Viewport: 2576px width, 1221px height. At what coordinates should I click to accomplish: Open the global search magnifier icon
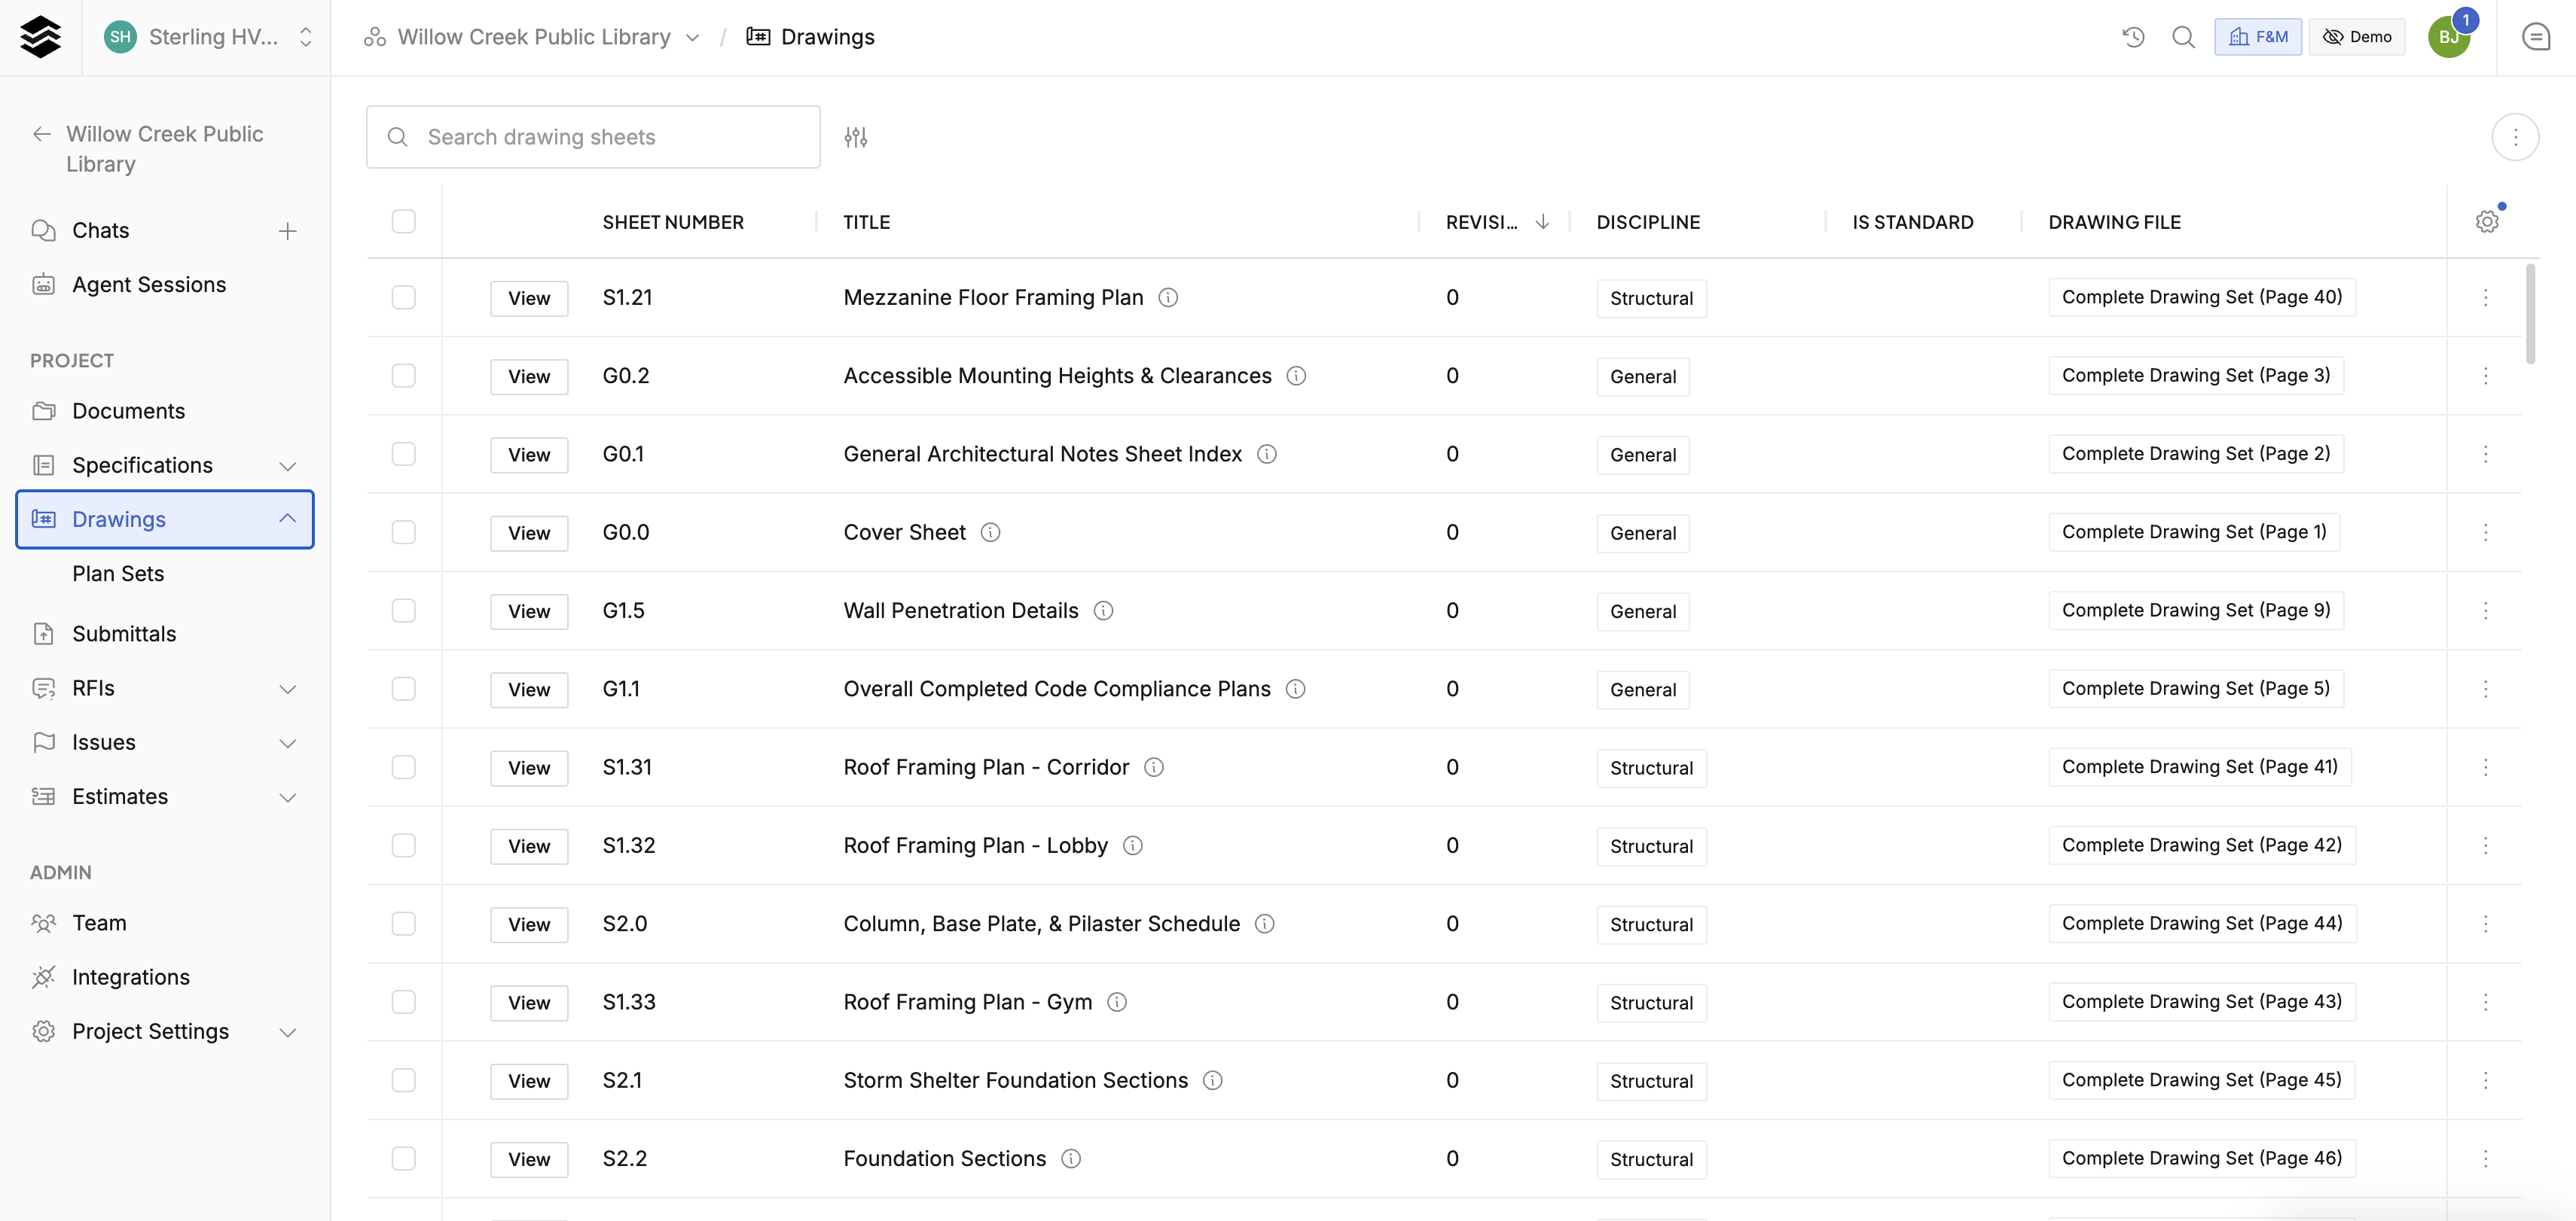pyautogui.click(x=2183, y=37)
